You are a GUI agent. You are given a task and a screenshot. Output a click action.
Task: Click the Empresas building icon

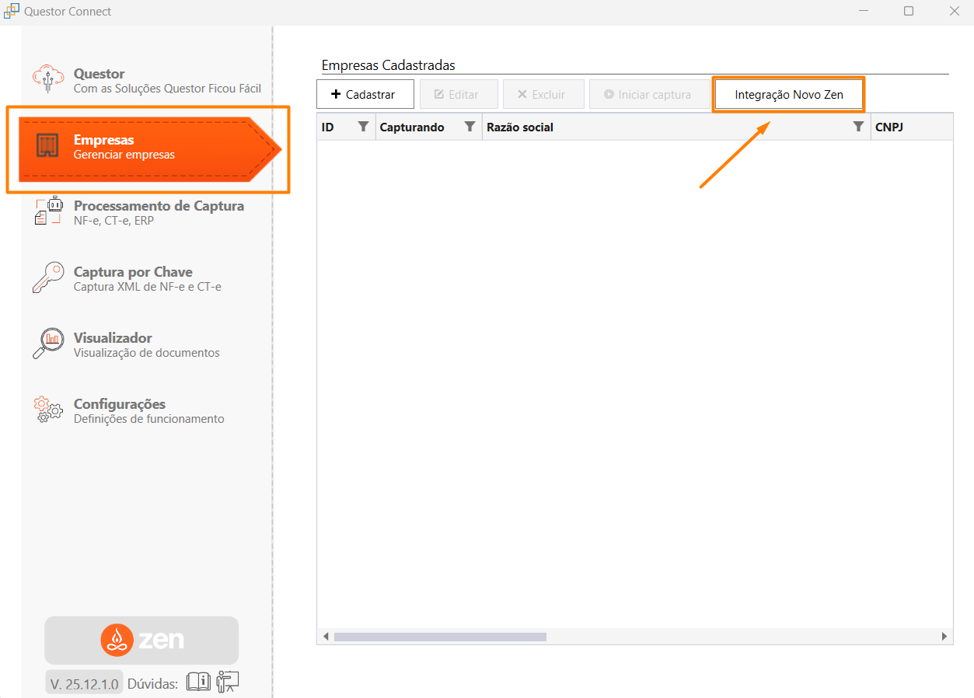coord(47,146)
